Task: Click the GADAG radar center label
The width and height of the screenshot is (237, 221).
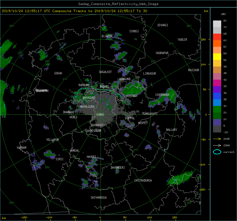Action: 100,115
